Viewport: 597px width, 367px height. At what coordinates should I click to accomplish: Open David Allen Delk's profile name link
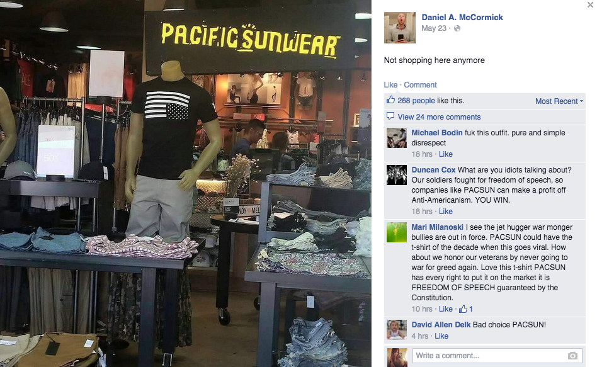tap(441, 324)
